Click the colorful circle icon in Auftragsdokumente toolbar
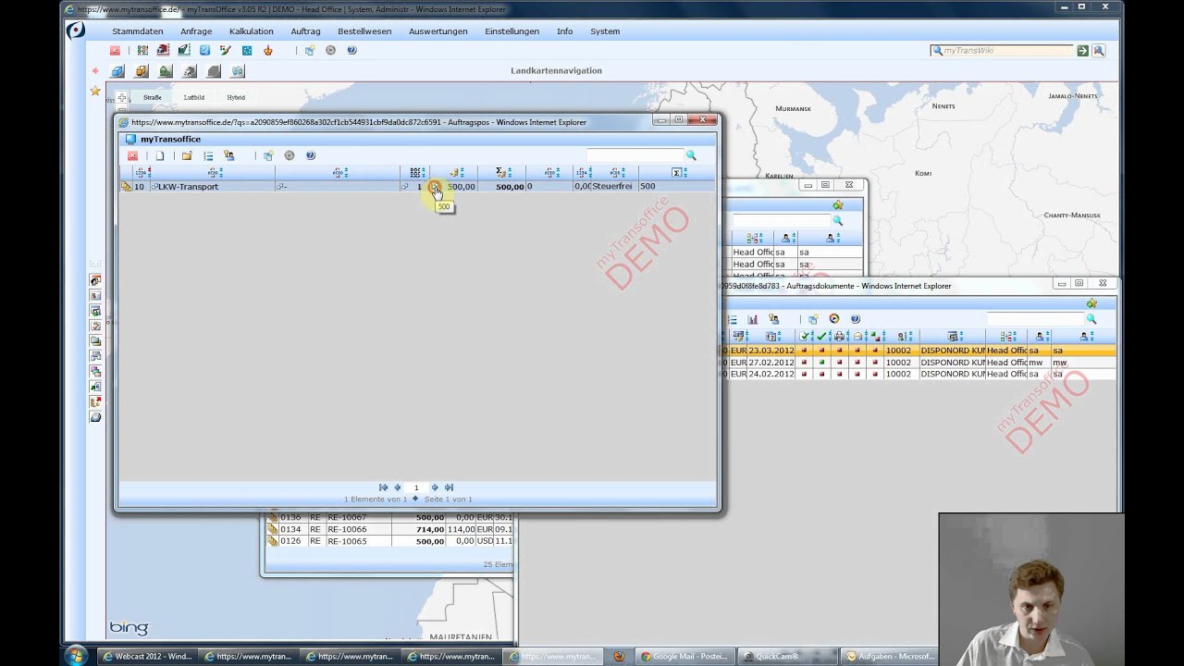1184x666 pixels. pos(834,319)
